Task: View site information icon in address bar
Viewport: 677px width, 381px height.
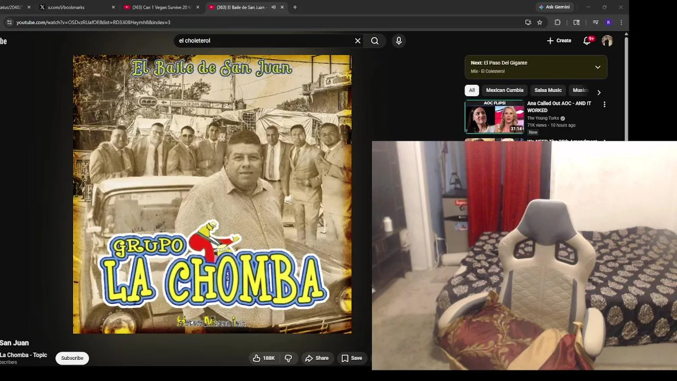Action: pyautogui.click(x=9, y=22)
